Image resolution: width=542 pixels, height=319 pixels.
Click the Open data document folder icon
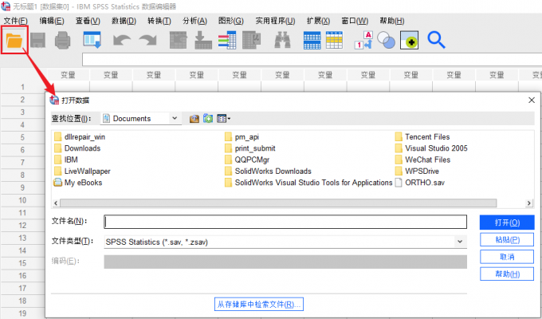(x=14, y=40)
